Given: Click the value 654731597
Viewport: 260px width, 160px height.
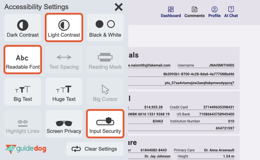Looking at the screenshot, I should tap(225, 128).
